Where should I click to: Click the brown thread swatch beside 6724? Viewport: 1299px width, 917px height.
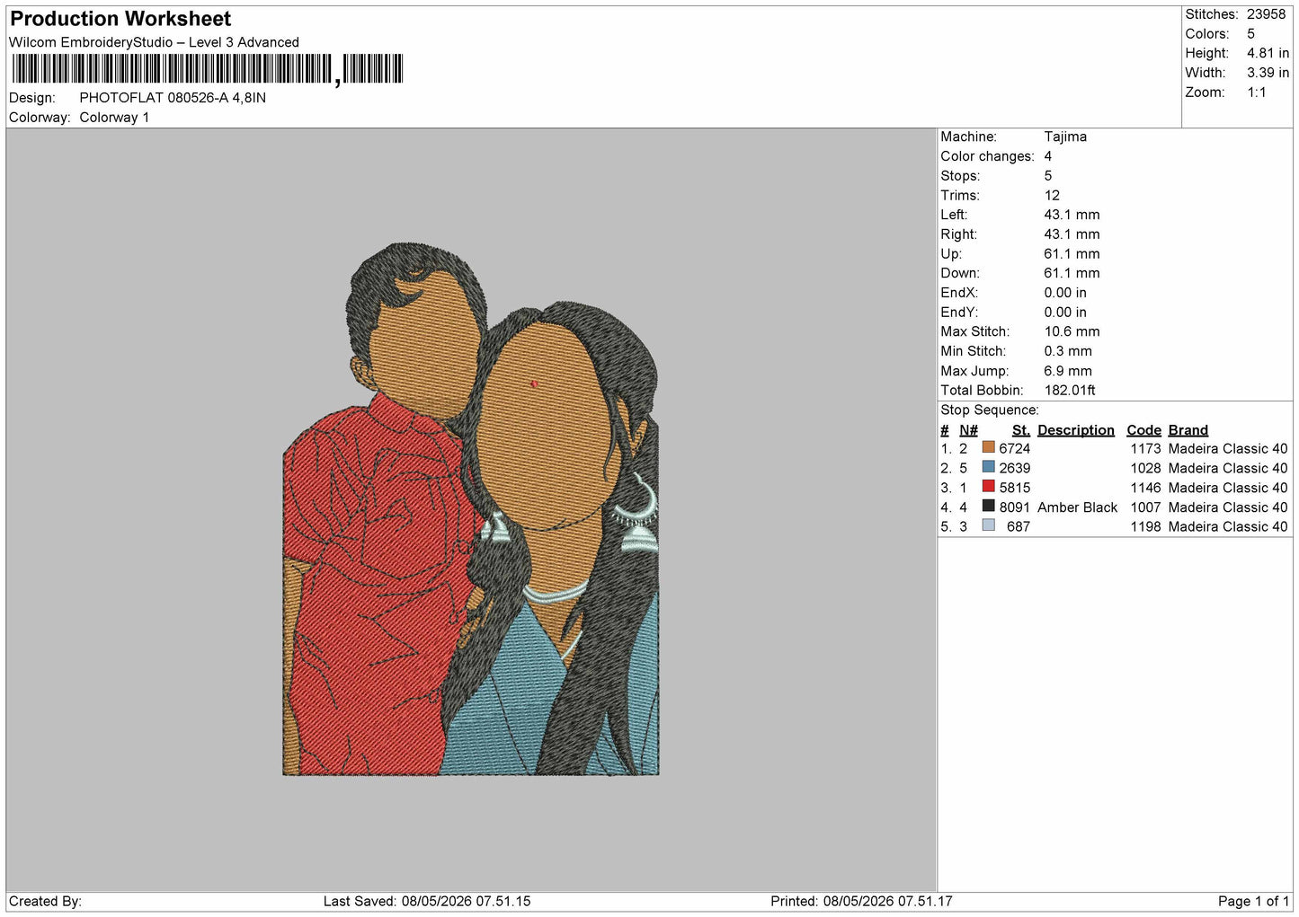pyautogui.click(x=989, y=447)
